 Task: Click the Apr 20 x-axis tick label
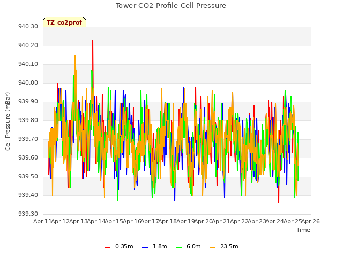(x=204, y=221)
